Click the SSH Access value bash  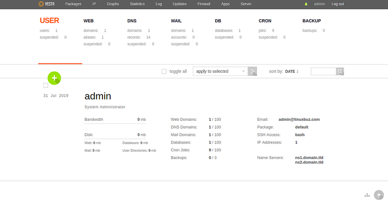300,135
